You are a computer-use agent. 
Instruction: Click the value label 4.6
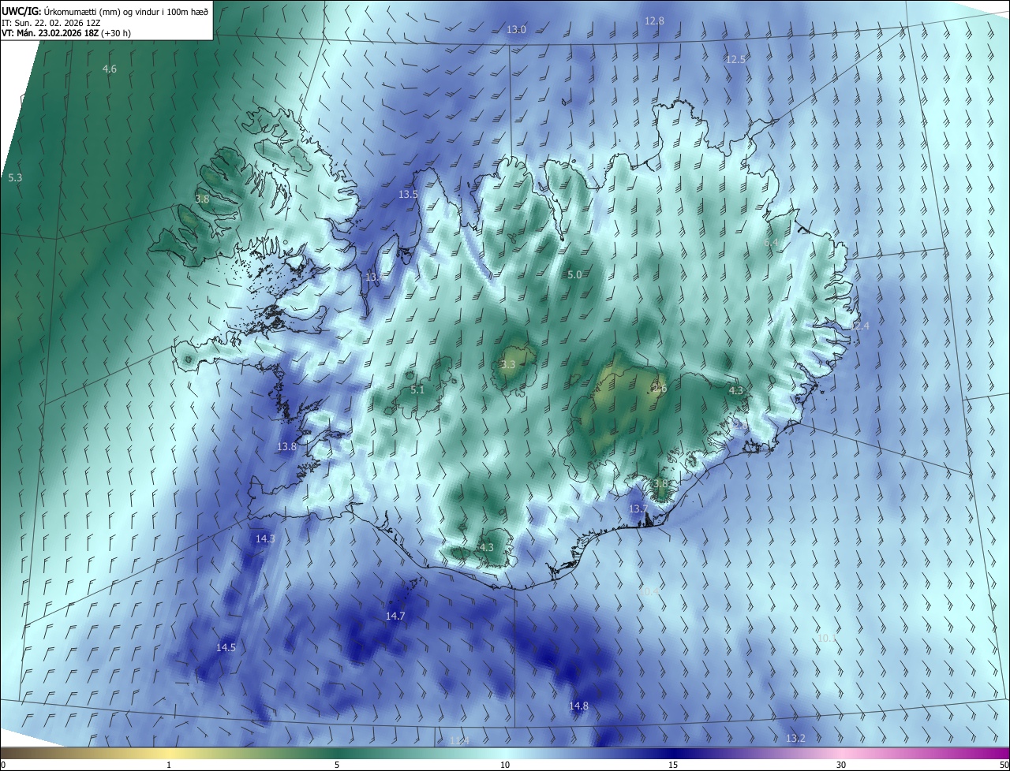(110, 69)
